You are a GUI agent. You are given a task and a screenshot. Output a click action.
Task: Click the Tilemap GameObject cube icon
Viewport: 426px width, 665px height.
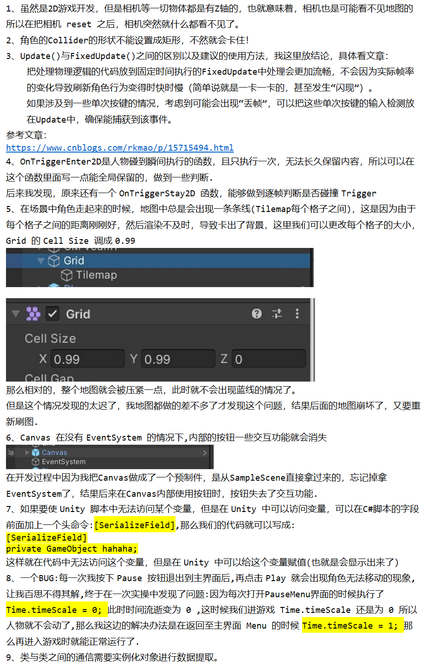click(67, 275)
